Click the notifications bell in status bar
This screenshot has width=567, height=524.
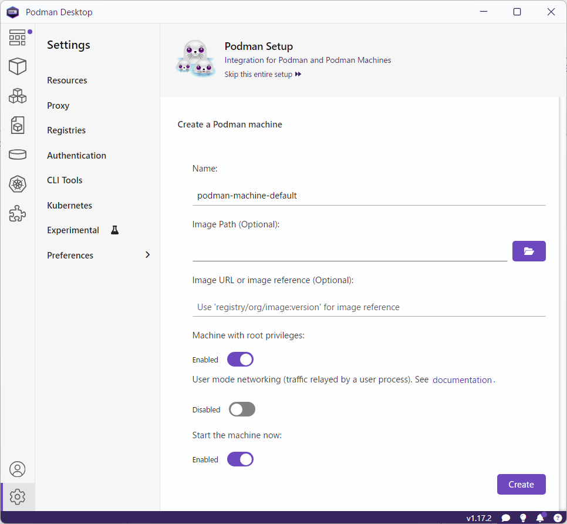[x=540, y=518]
